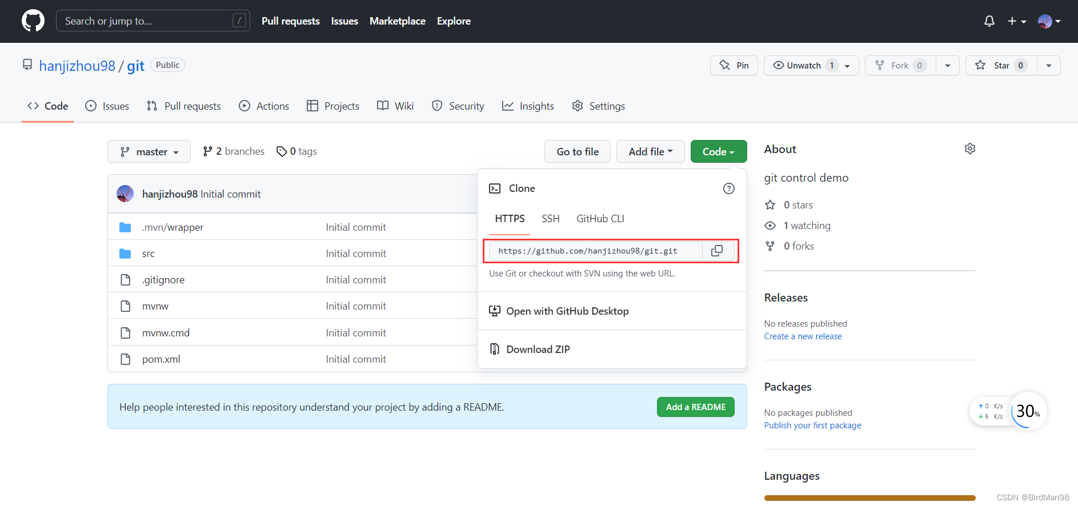View the 0 tags link
This screenshot has height=506, width=1078.
tap(296, 151)
